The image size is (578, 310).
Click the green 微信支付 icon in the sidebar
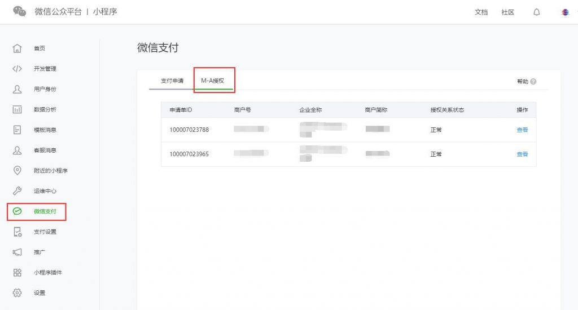pos(17,211)
